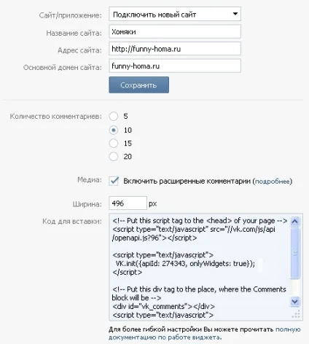This screenshot has height=344, width=309.
Task: Open the подробнее link
Action: (x=272, y=181)
